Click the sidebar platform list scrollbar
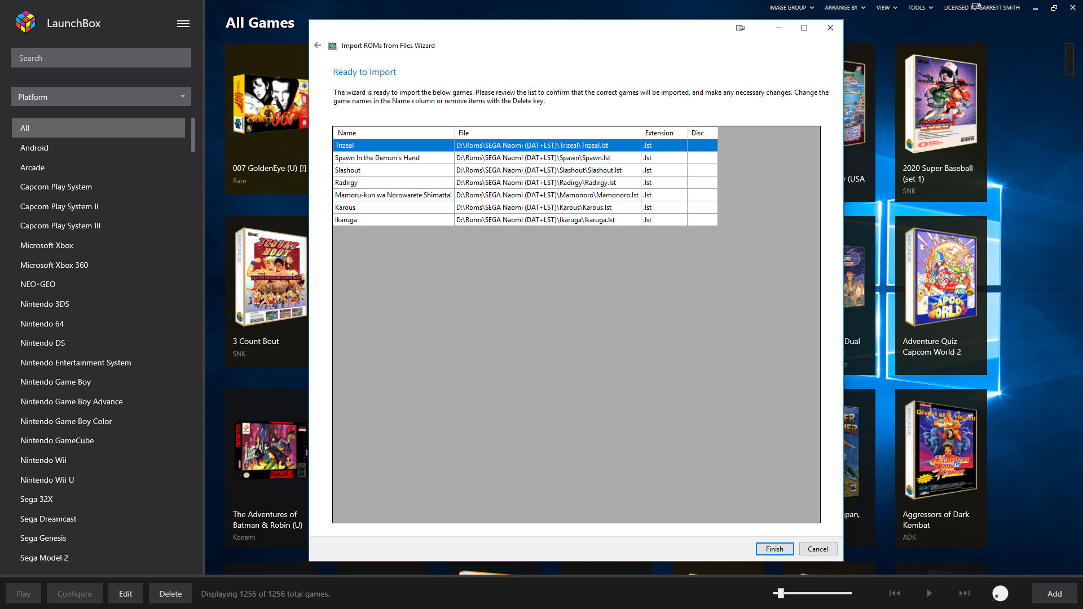Image resolution: width=1083 pixels, height=609 pixels. 193,135
